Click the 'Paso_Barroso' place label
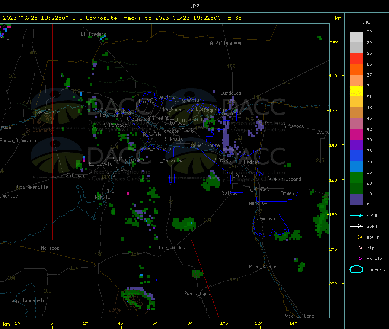389x329 pixels. coord(265,267)
